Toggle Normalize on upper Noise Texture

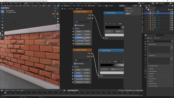pyautogui.click(x=76, y=25)
